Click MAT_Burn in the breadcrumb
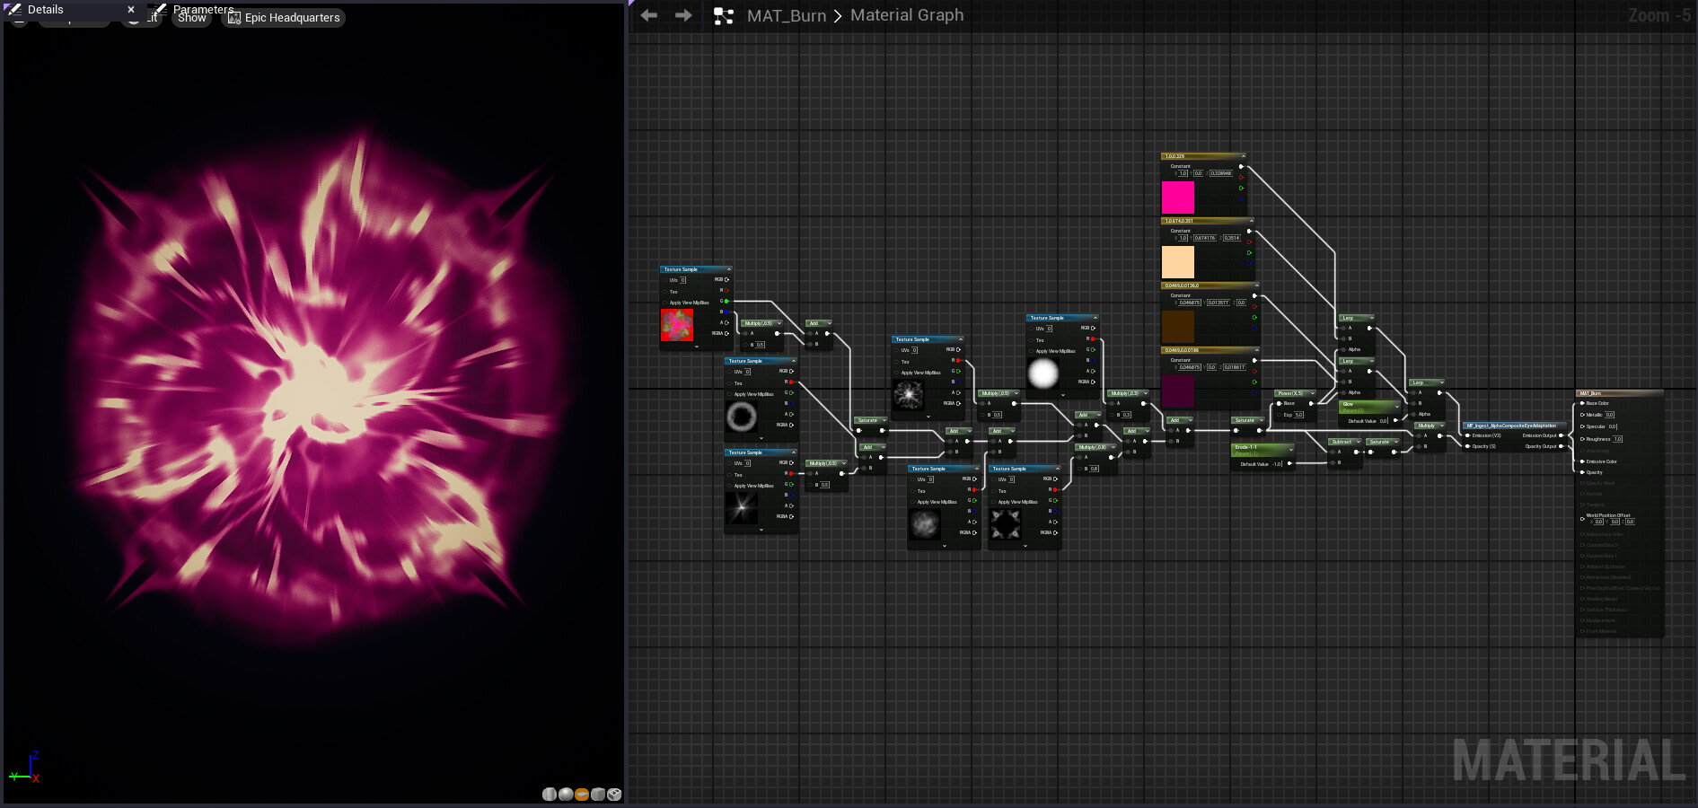1698x808 pixels. coord(786,15)
